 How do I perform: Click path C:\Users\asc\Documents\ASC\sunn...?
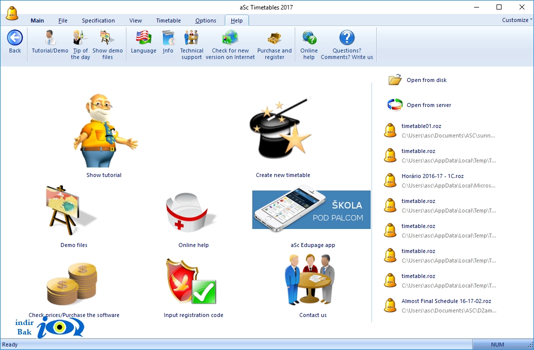pos(448,135)
